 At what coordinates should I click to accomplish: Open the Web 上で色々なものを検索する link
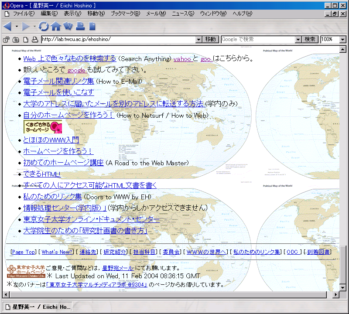click(70, 58)
